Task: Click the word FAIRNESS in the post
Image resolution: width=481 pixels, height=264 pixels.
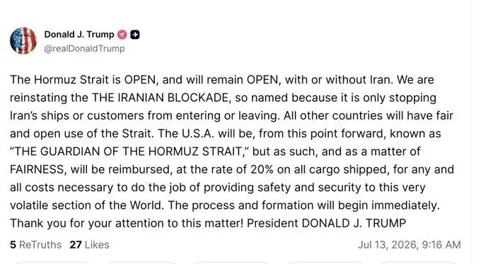Action: (38, 169)
